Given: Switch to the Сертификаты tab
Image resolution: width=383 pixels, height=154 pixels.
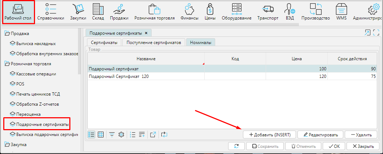Looking at the screenshot, I should (104, 42).
